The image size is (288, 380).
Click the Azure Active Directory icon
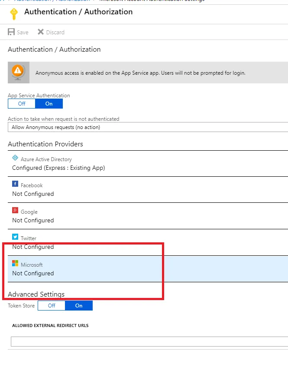click(15, 159)
